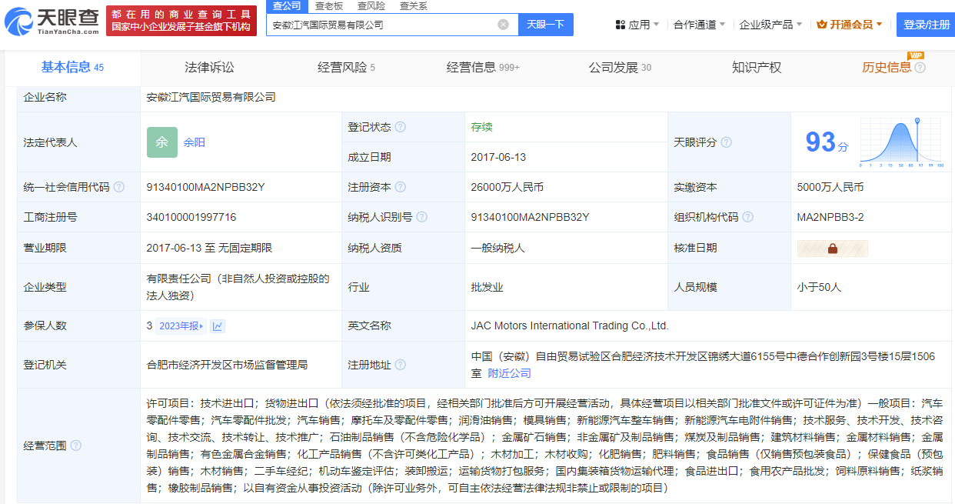Image resolution: width=955 pixels, height=504 pixels.
Task: Click the banner 都在用的商业查询工具
Action: pos(181,20)
